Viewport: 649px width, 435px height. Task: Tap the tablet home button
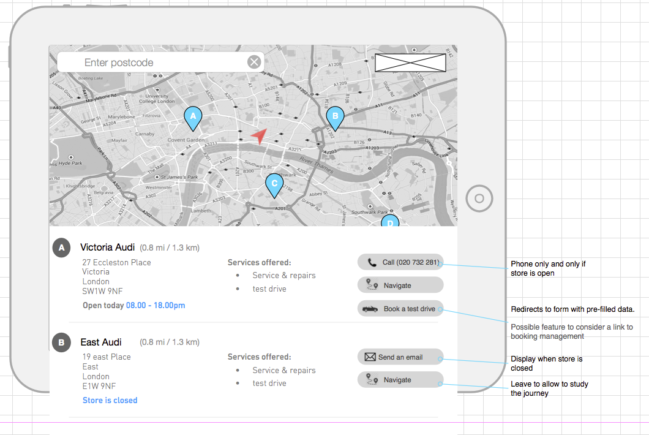coord(479,199)
